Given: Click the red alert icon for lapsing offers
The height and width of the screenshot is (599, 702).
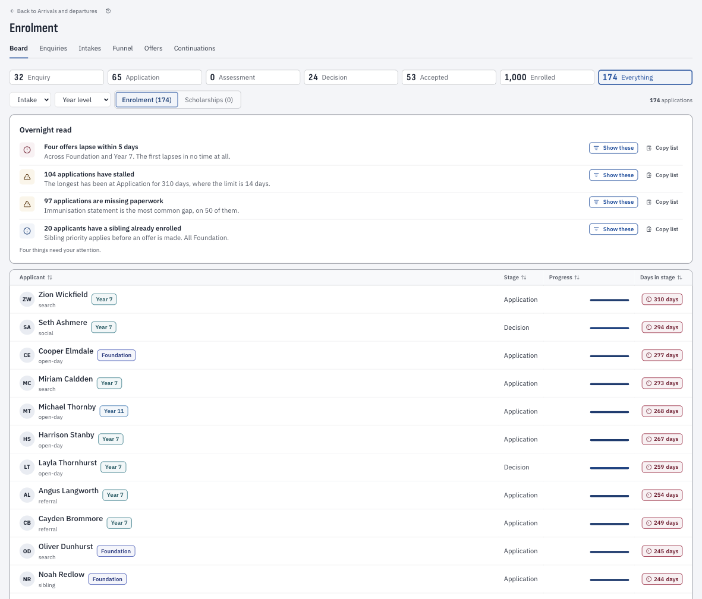Looking at the screenshot, I should pos(27,150).
